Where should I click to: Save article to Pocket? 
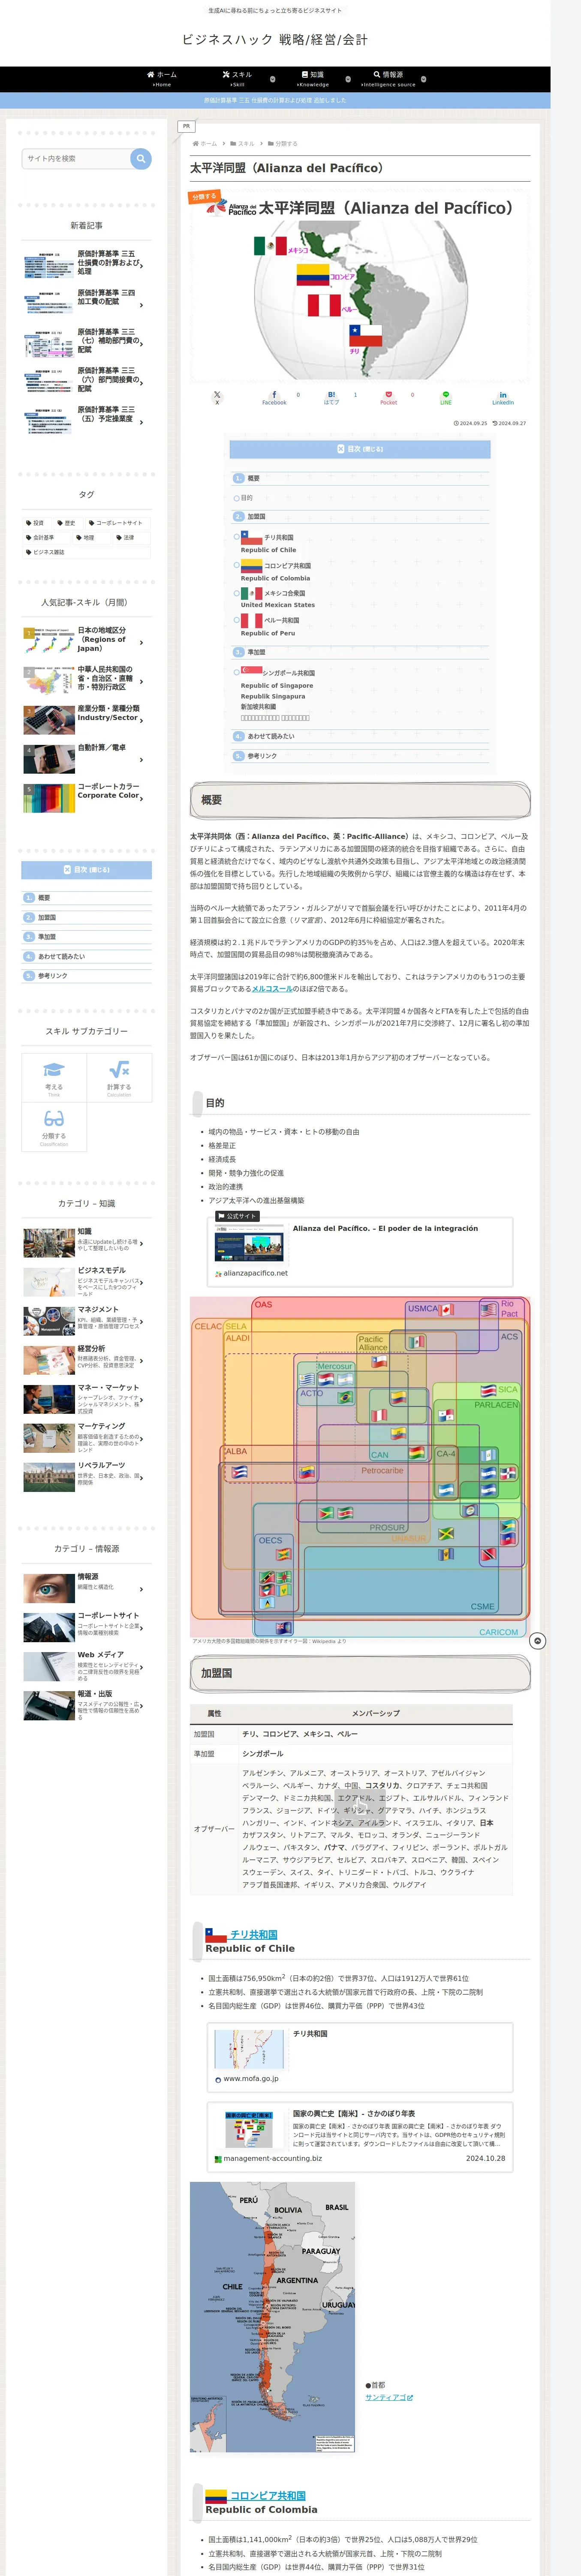click(x=388, y=397)
